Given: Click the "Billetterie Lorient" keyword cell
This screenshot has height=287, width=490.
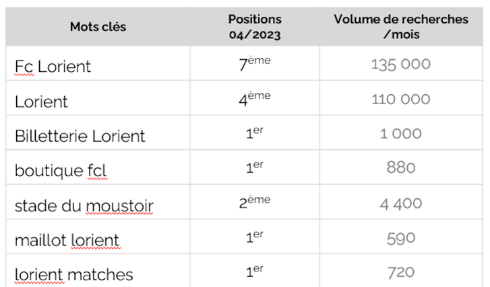Looking at the screenshot, I should [80, 136].
